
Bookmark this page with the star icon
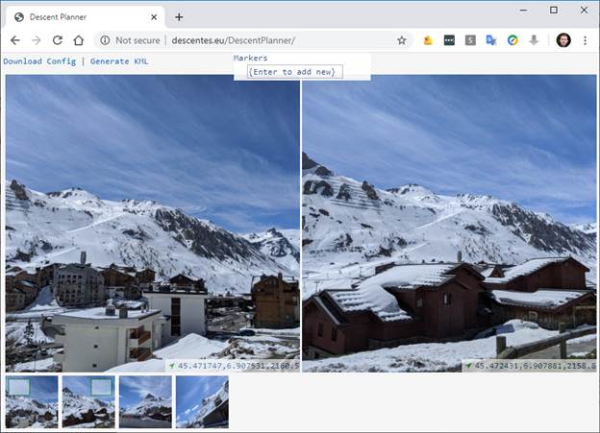[401, 40]
